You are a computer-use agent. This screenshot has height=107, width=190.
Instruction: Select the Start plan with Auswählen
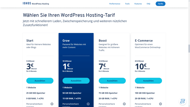click(40, 81)
